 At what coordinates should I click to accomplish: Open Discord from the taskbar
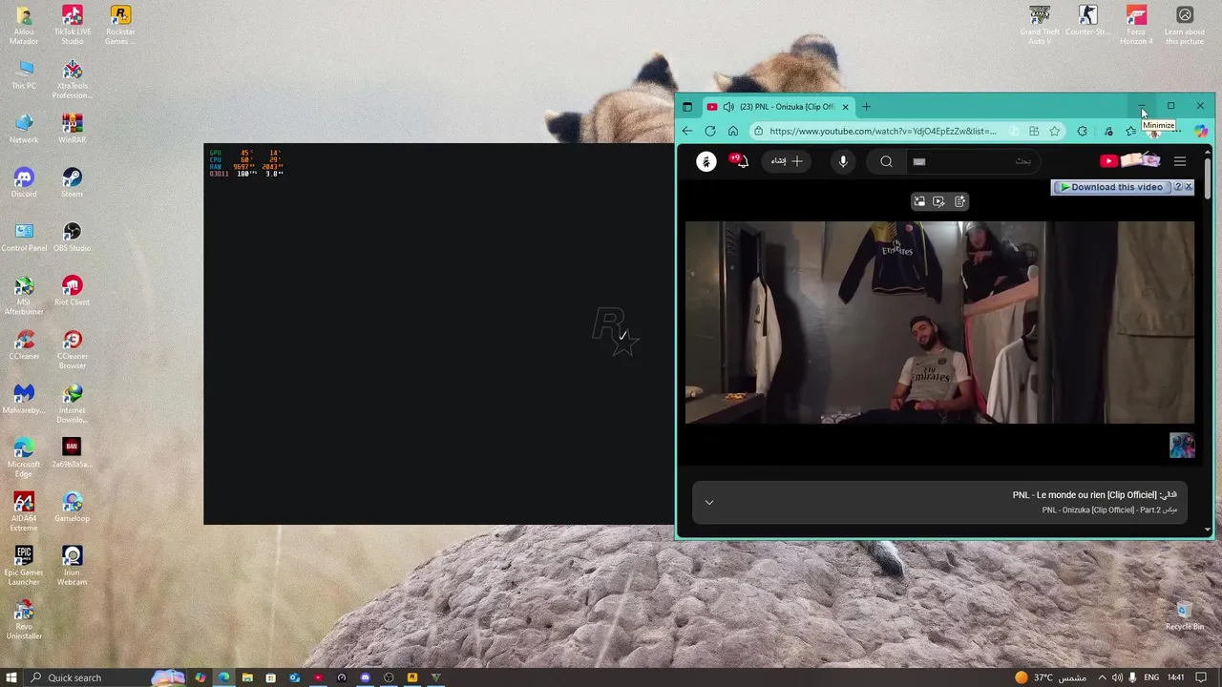(x=365, y=677)
